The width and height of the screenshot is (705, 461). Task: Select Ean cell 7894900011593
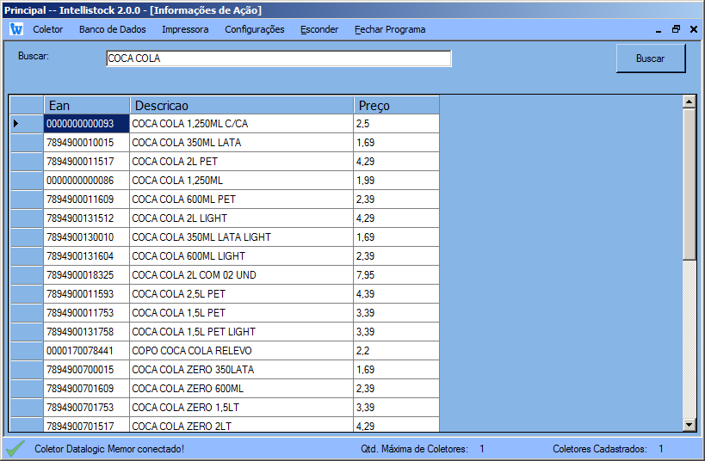(87, 293)
